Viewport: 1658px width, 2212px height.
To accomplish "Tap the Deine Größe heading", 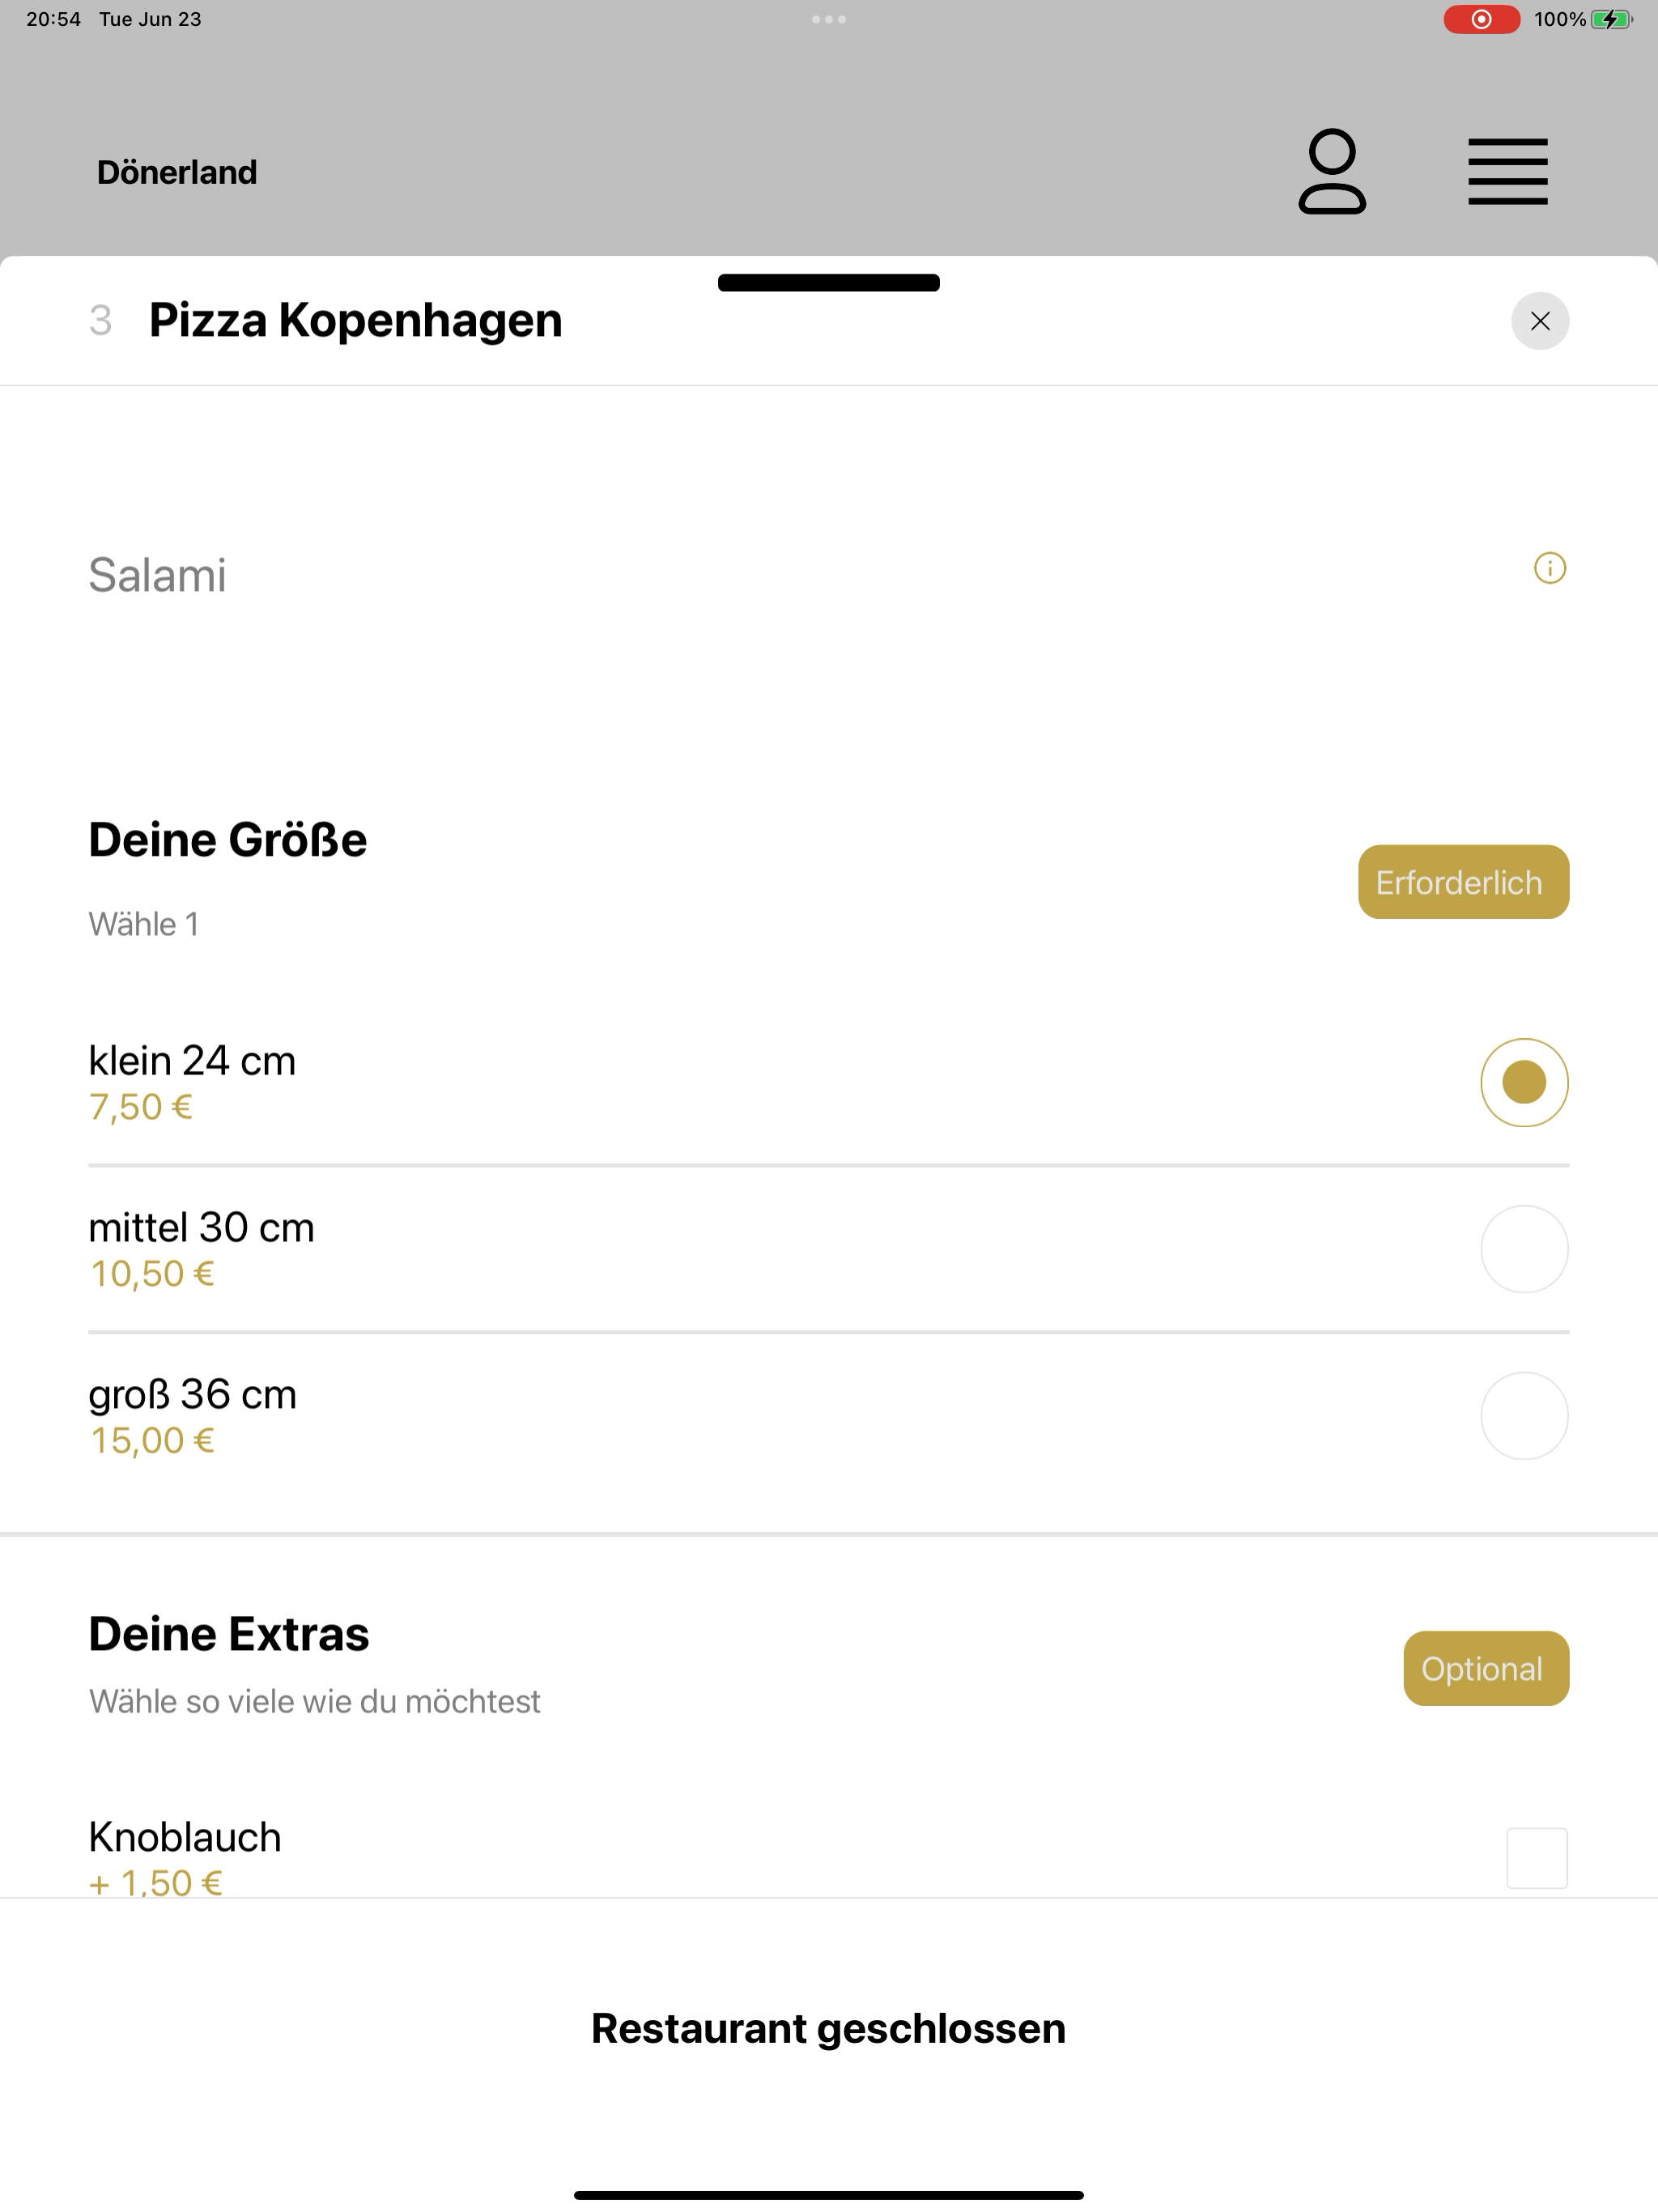I will tap(228, 840).
